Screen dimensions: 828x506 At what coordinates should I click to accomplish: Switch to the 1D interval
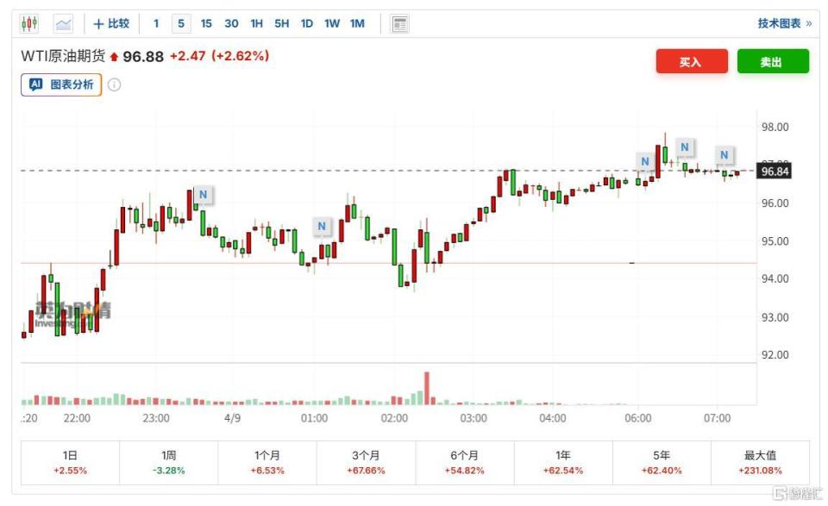307,23
